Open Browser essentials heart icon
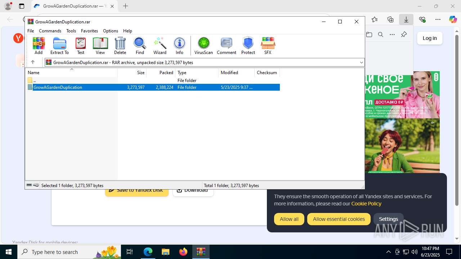461x259 pixels. pos(422,19)
